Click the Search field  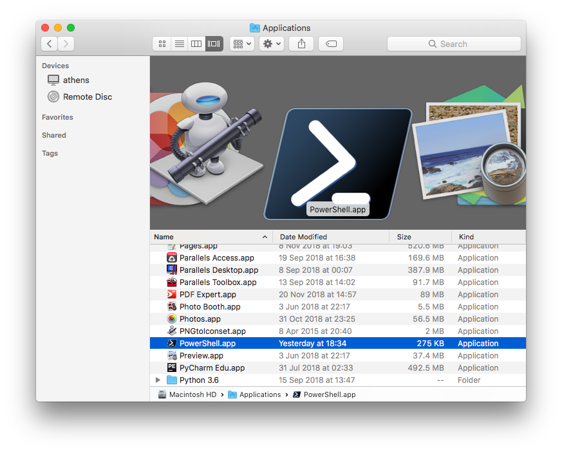click(454, 44)
